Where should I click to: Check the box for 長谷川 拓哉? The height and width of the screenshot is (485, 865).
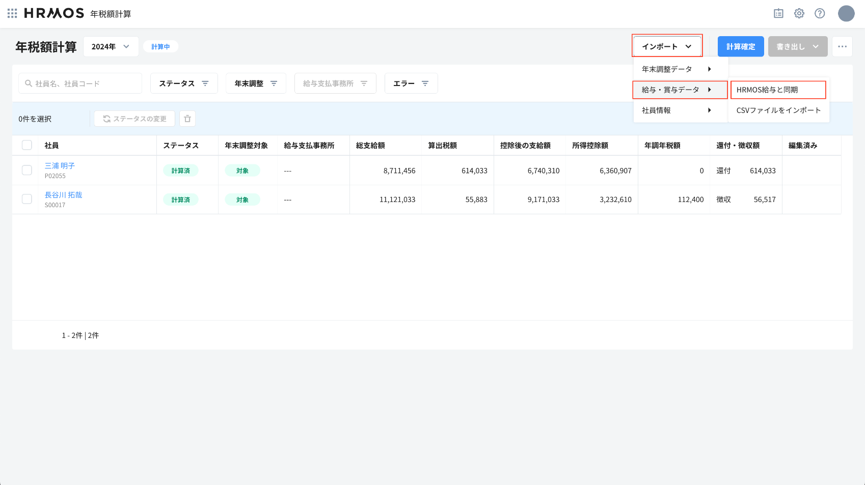pos(27,199)
